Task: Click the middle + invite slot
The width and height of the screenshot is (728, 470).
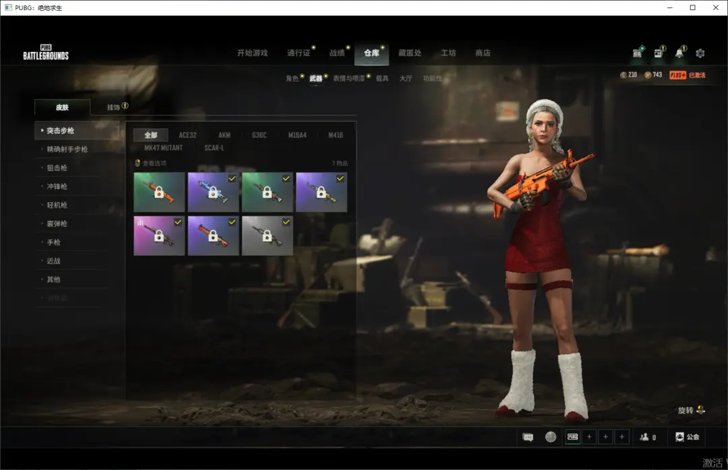Action: pos(605,437)
